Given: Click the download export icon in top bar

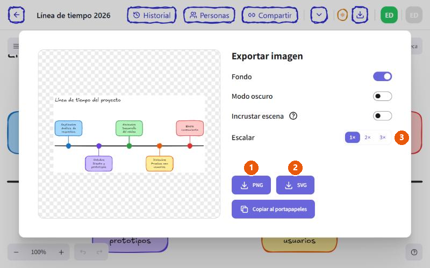Looking at the screenshot, I should pyautogui.click(x=360, y=15).
